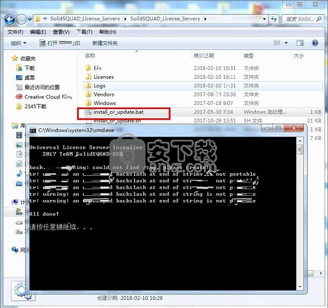Open the 工具(T) menu

pos(84,32)
